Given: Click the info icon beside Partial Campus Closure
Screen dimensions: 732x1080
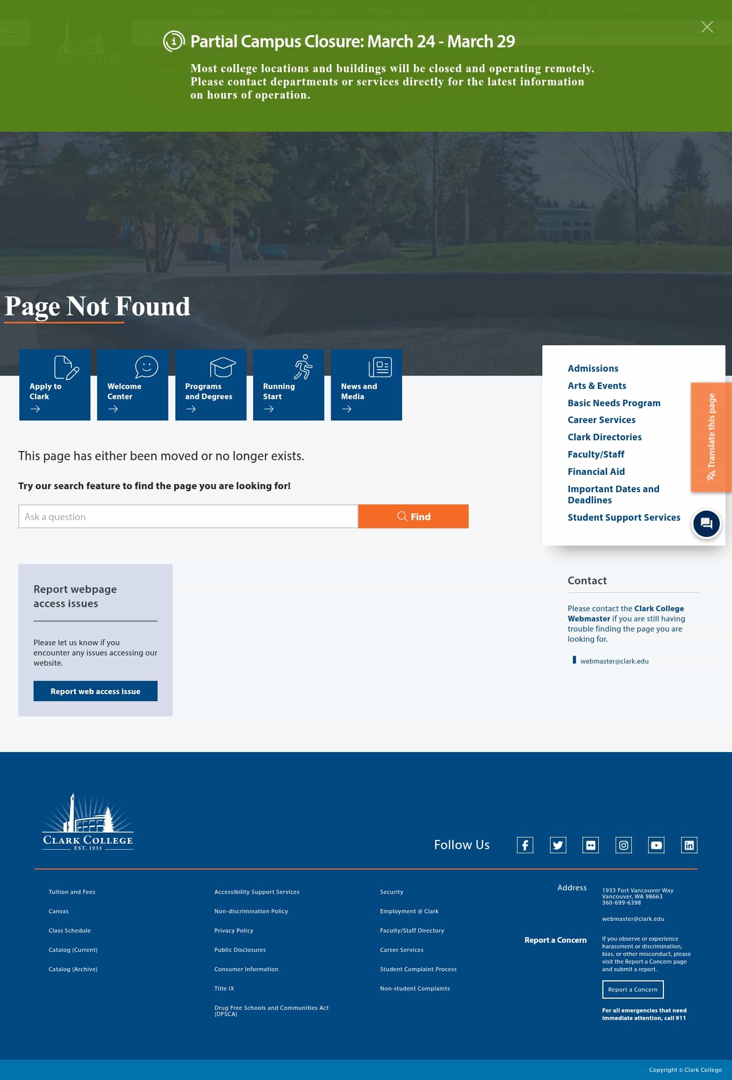Looking at the screenshot, I should point(174,41).
